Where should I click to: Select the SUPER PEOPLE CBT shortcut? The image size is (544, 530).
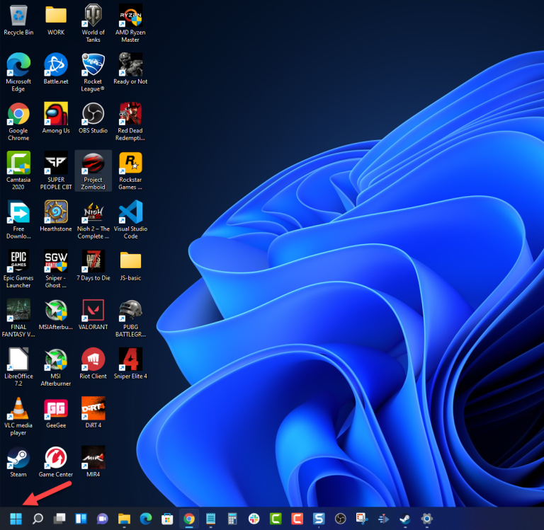[56, 171]
